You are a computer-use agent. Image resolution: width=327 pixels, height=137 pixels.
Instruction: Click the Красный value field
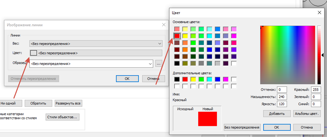pyautogui.click(x=316, y=90)
